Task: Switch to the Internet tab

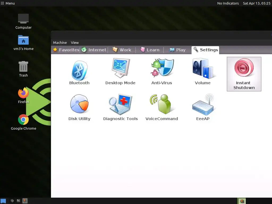Action: 94,50
